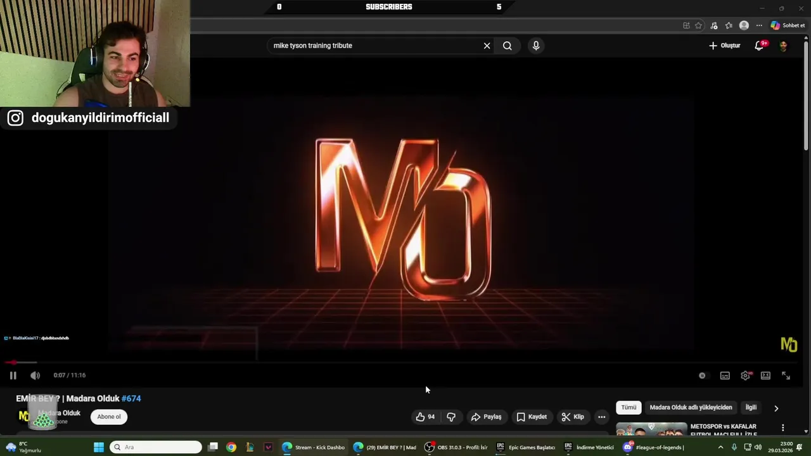
Task: Open Valorant taskbar icon
Action: coord(268,447)
